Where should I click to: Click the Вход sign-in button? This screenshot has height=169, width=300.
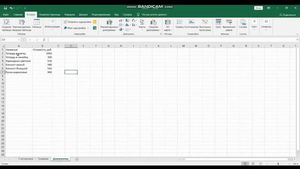[258, 8]
